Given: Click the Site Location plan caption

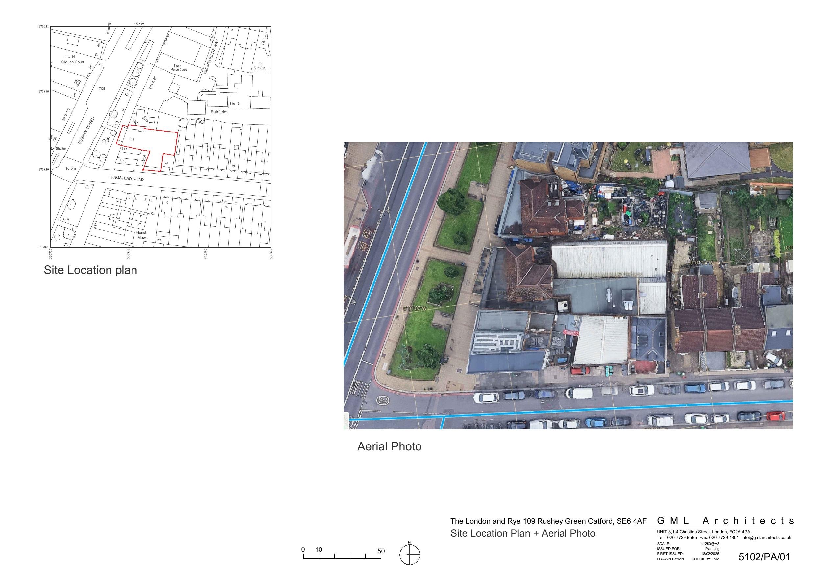Looking at the screenshot, I should 90,270.
